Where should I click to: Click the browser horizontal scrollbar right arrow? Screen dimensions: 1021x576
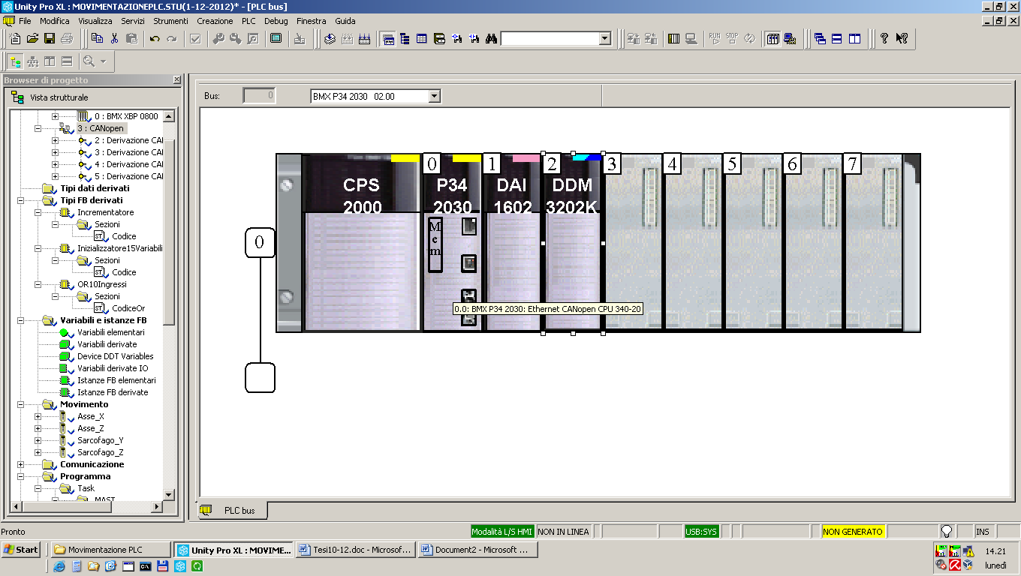click(157, 507)
